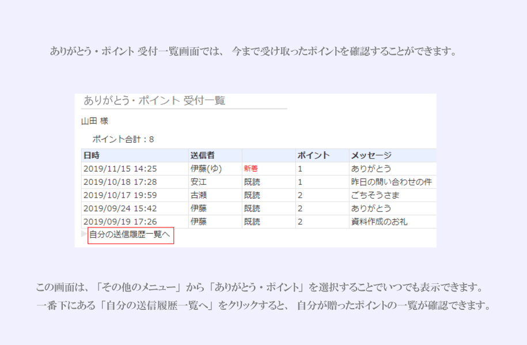Click the triangle bullet beside 自分の送信履歴一覧へ

tap(84, 234)
